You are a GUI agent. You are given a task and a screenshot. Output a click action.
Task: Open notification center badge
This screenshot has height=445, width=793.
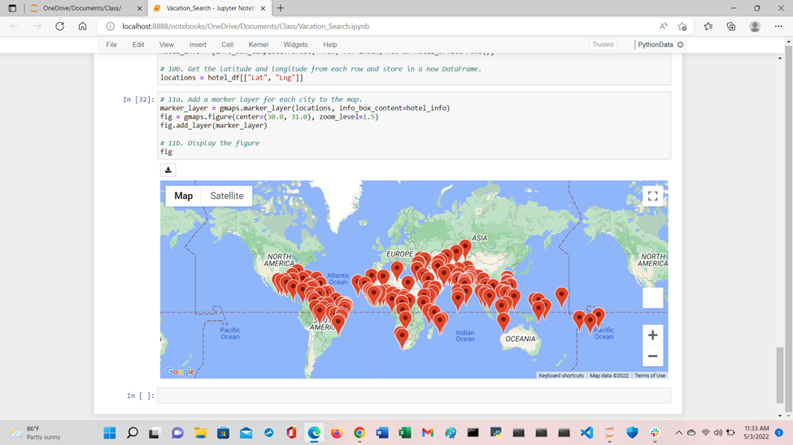pyautogui.click(x=779, y=433)
